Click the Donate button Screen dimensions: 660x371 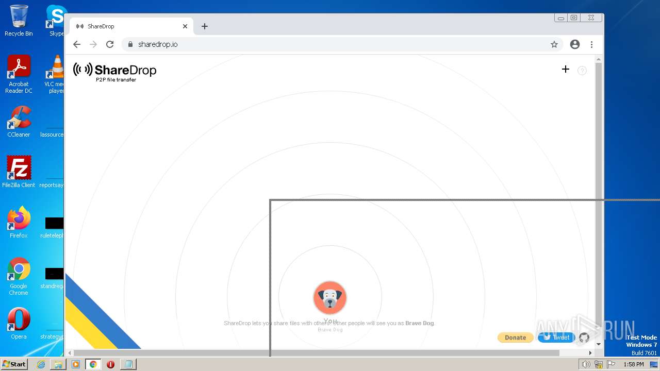515,338
